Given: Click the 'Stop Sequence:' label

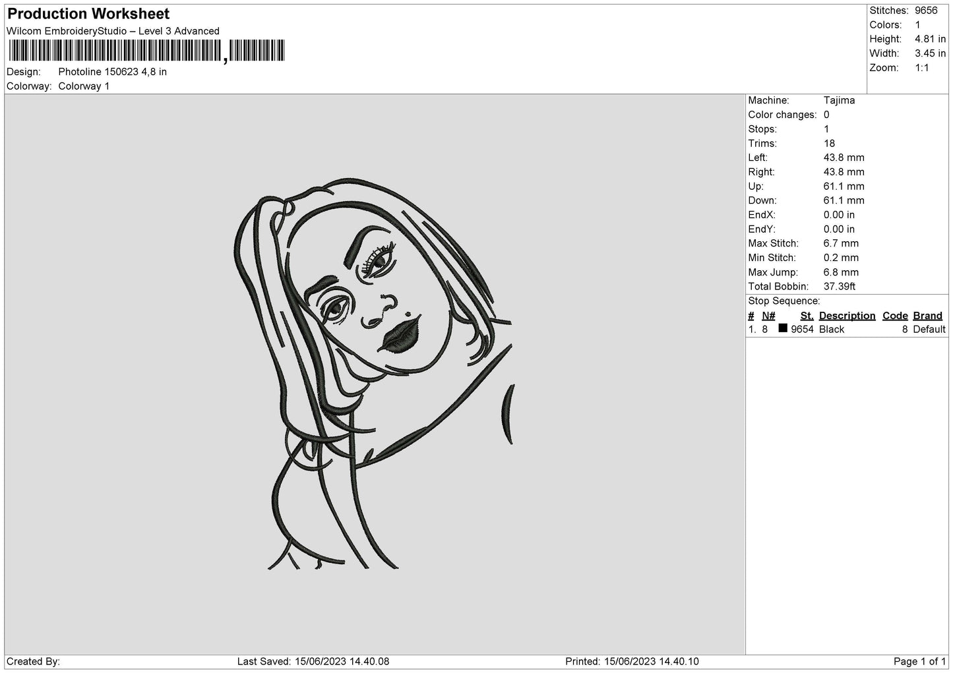Looking at the screenshot, I should coord(784,301).
